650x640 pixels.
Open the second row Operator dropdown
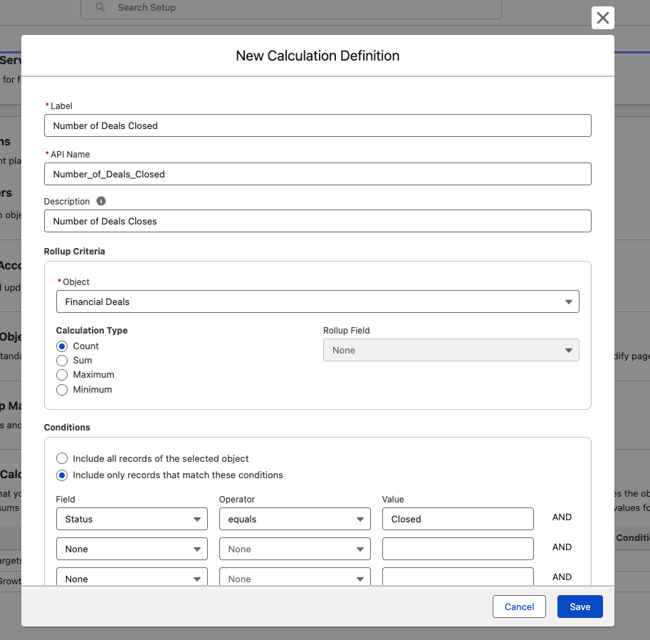[x=295, y=549]
